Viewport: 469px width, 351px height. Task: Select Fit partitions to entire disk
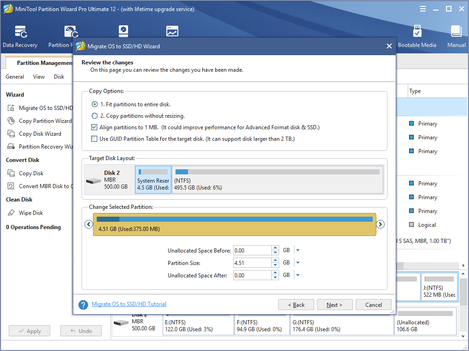point(95,104)
